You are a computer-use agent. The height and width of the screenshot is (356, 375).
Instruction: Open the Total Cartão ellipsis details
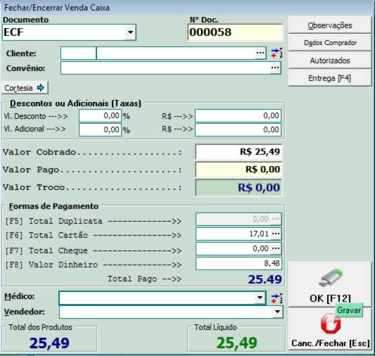[276, 234]
